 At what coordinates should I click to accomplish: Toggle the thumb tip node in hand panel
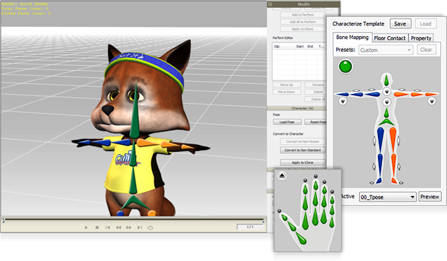(280, 211)
